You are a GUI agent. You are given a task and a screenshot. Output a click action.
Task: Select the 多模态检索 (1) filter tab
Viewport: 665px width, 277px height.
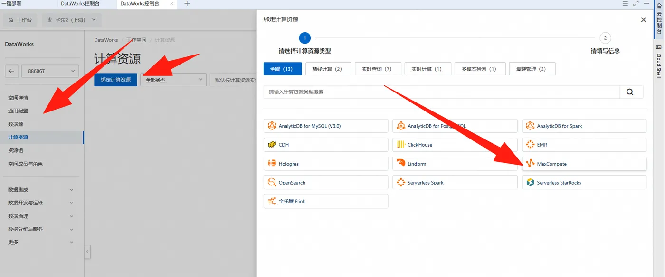(480, 69)
